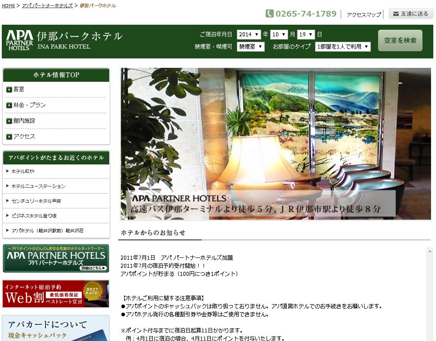Click the envelope icon in 友達に送る button
The height and width of the screenshot is (341, 436).
396,14
